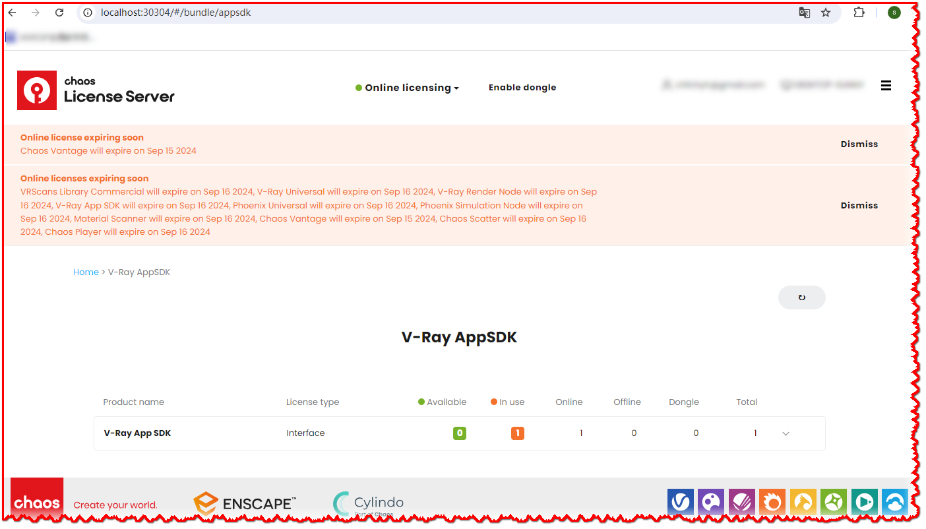Click the refresh button above the table
This screenshot has width=926, height=529.
pyautogui.click(x=801, y=297)
